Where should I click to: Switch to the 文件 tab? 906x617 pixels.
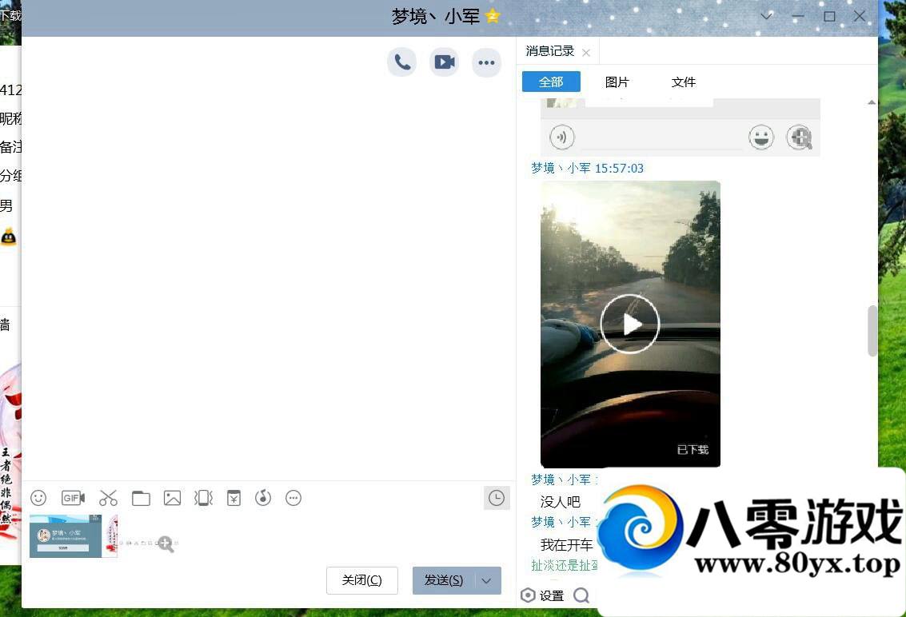(x=684, y=82)
